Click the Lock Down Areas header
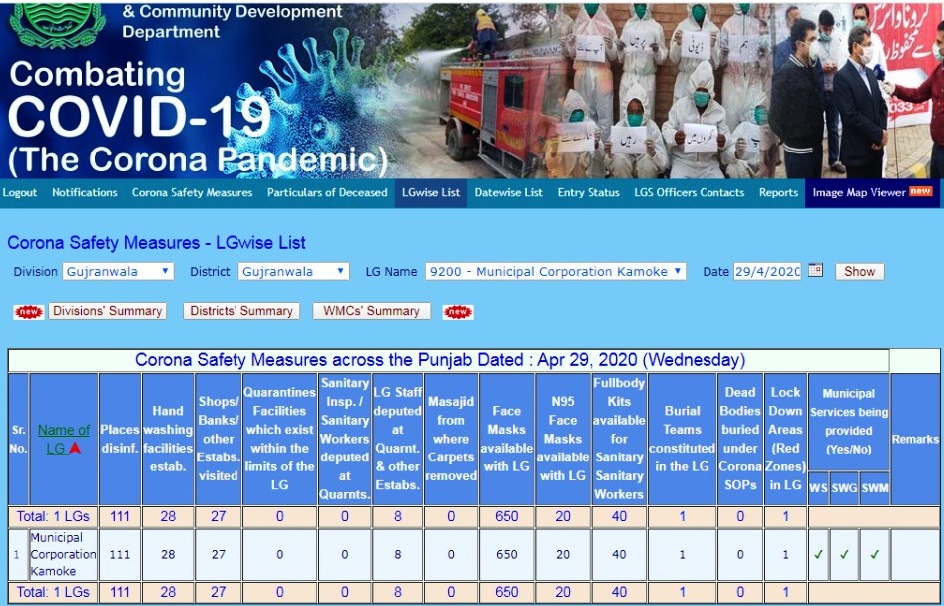944x606 pixels. tap(785, 439)
